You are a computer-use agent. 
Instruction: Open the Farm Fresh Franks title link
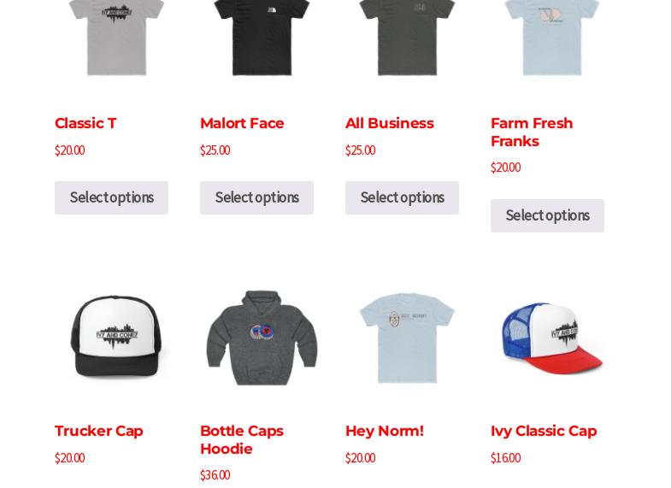coord(532,132)
